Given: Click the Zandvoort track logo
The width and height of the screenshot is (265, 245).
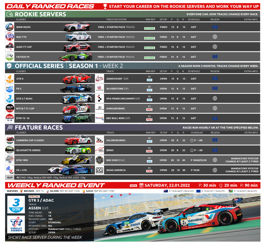Looking at the screenshot, I should 100,79.
